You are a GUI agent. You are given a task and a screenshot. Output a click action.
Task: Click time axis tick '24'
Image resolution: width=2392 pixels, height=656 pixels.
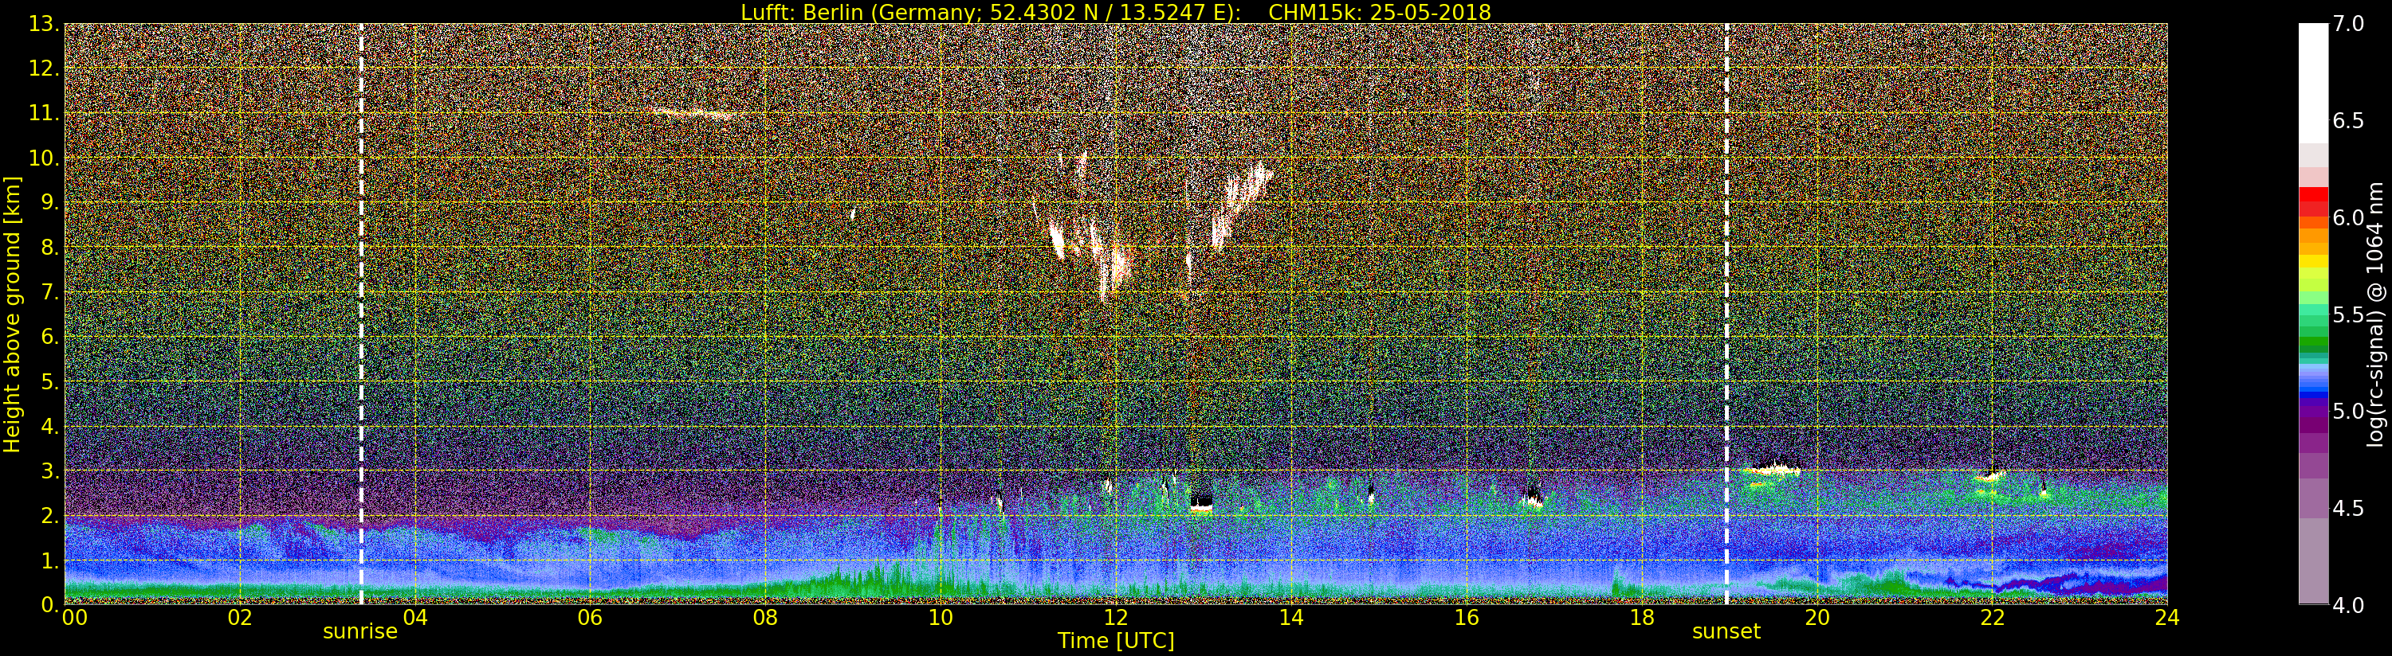tap(2167, 617)
